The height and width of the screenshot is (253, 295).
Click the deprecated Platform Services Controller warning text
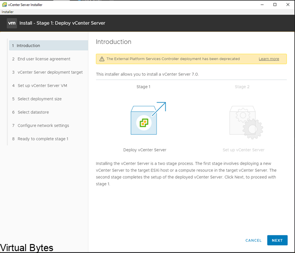tap(173, 59)
